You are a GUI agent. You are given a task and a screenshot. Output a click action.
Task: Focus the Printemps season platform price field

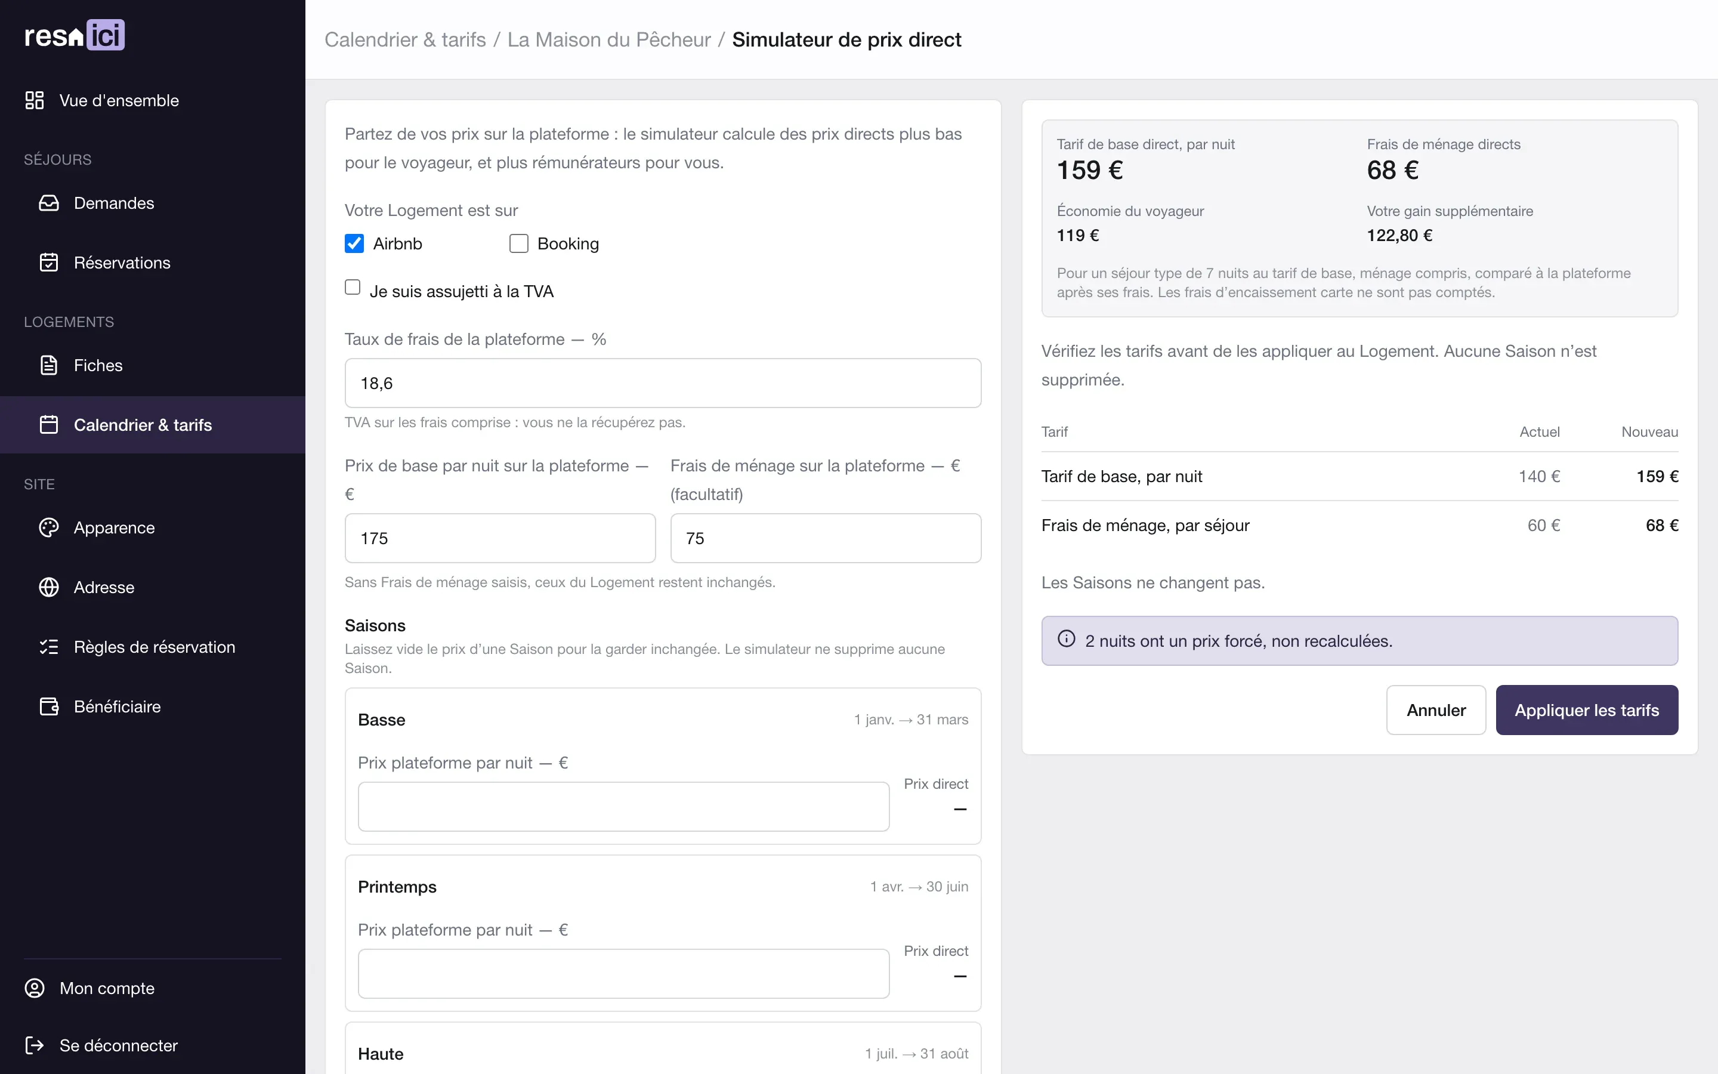pyautogui.click(x=623, y=974)
